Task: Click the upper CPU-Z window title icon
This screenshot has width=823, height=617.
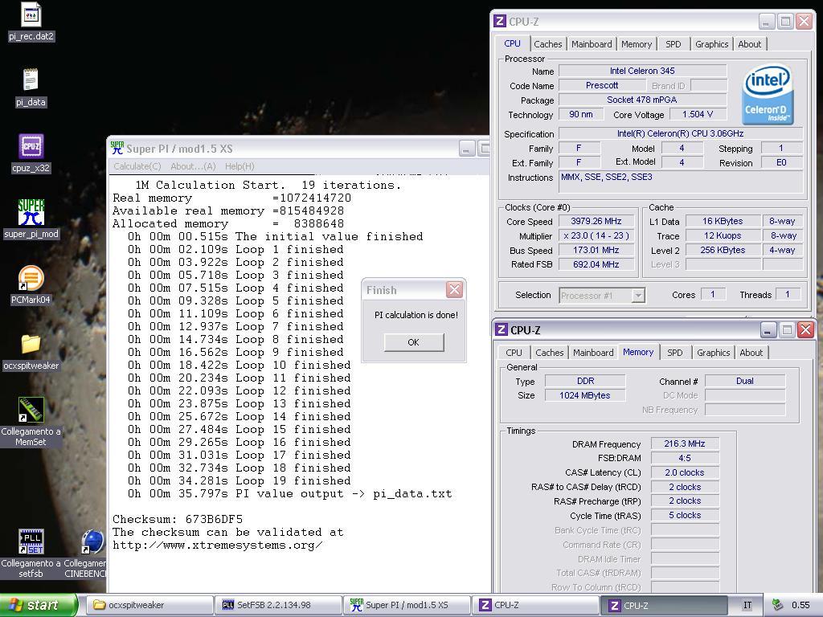Action: point(500,22)
